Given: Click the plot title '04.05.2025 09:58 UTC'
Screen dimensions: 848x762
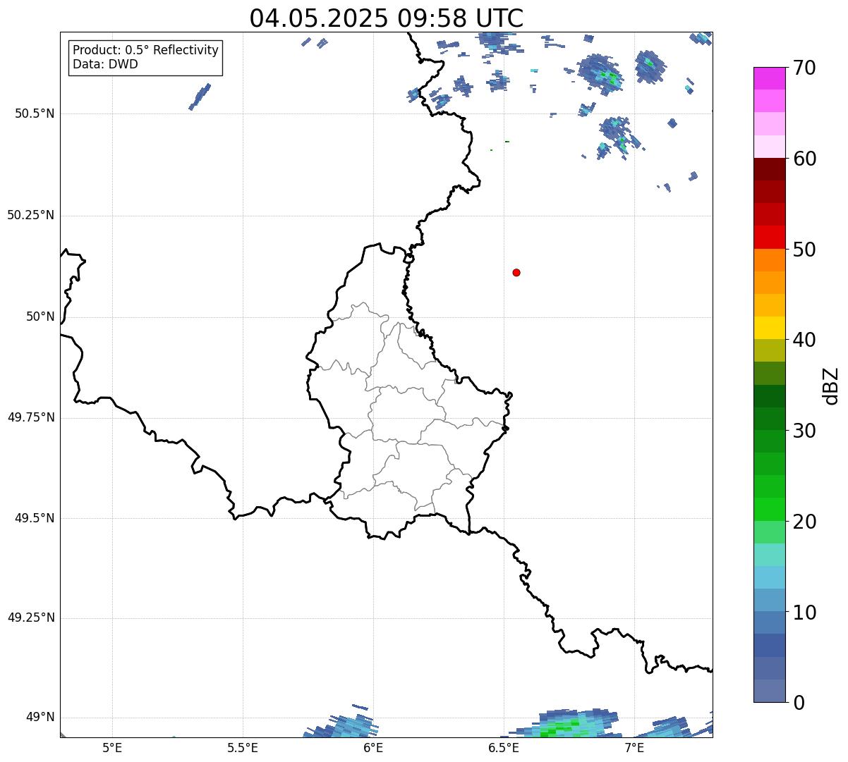Looking at the screenshot, I should click(387, 18).
